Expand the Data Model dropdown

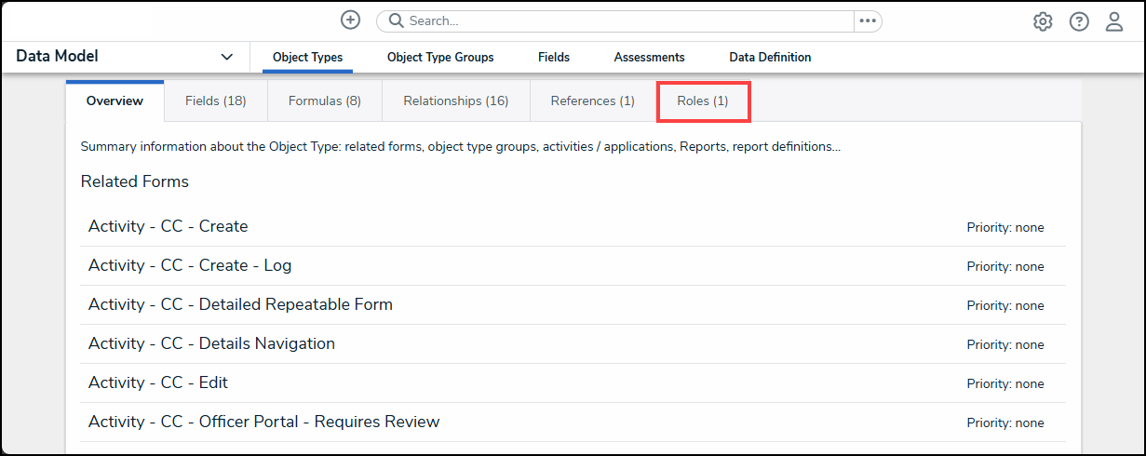[x=226, y=57]
